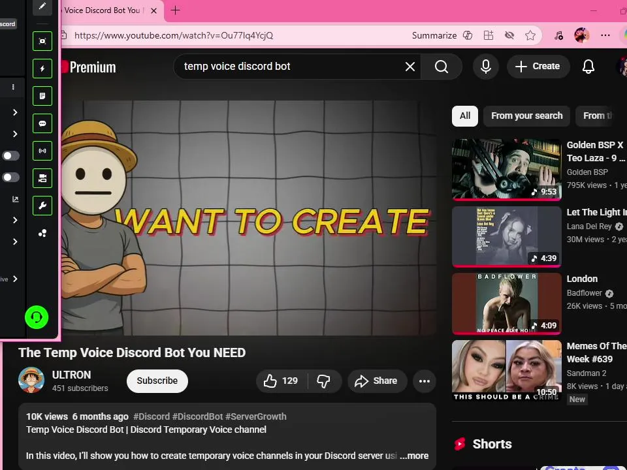The image size is (627, 470).
Task: Click the music note extension icon
Action: (x=558, y=35)
